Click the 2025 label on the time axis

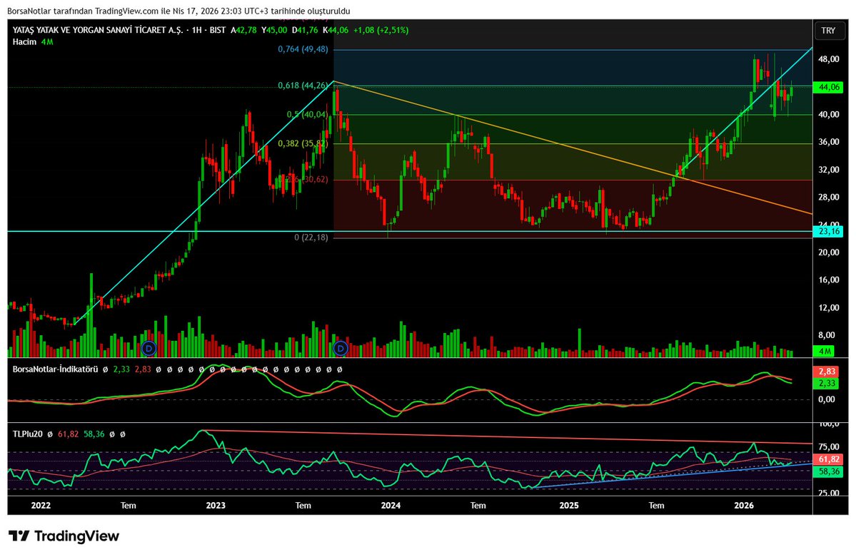point(569,505)
